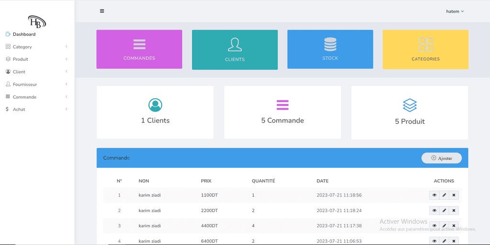Click the 1 Clients summary card
Image resolution: width=490 pixels, height=245 pixels.
pos(156,112)
